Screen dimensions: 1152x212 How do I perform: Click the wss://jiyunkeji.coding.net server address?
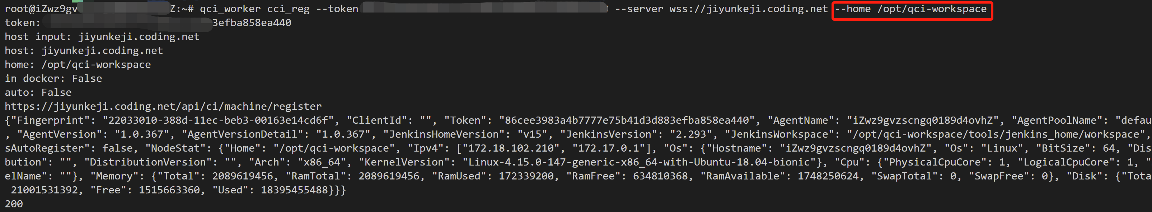pyautogui.click(x=749, y=9)
